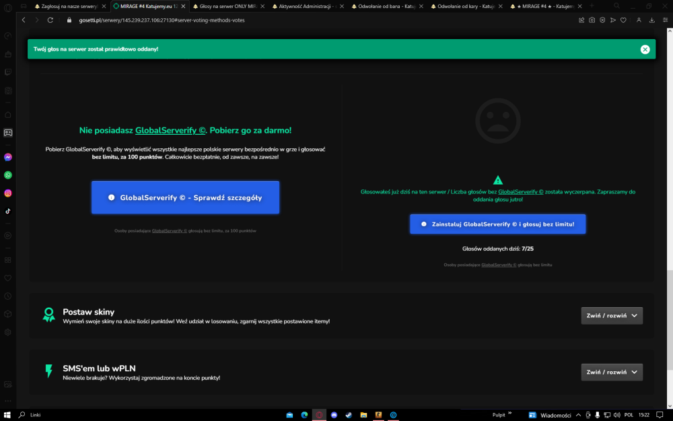Image resolution: width=673 pixels, height=421 pixels.
Task: Reload the current page
Action: click(x=50, y=20)
